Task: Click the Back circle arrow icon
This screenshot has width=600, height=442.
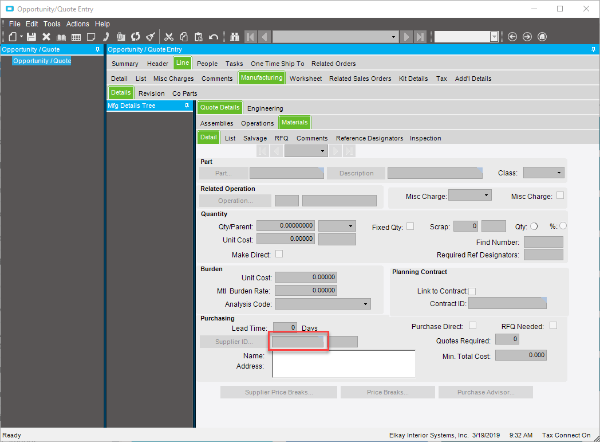Action: (512, 37)
